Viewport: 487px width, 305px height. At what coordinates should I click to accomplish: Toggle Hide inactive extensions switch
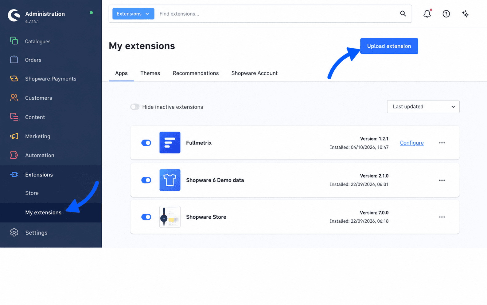pos(135,107)
